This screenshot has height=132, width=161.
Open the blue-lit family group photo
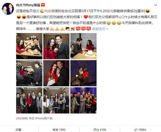point(83,100)
